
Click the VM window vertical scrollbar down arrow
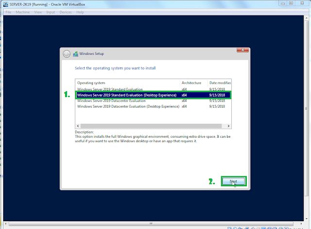click(307, 219)
